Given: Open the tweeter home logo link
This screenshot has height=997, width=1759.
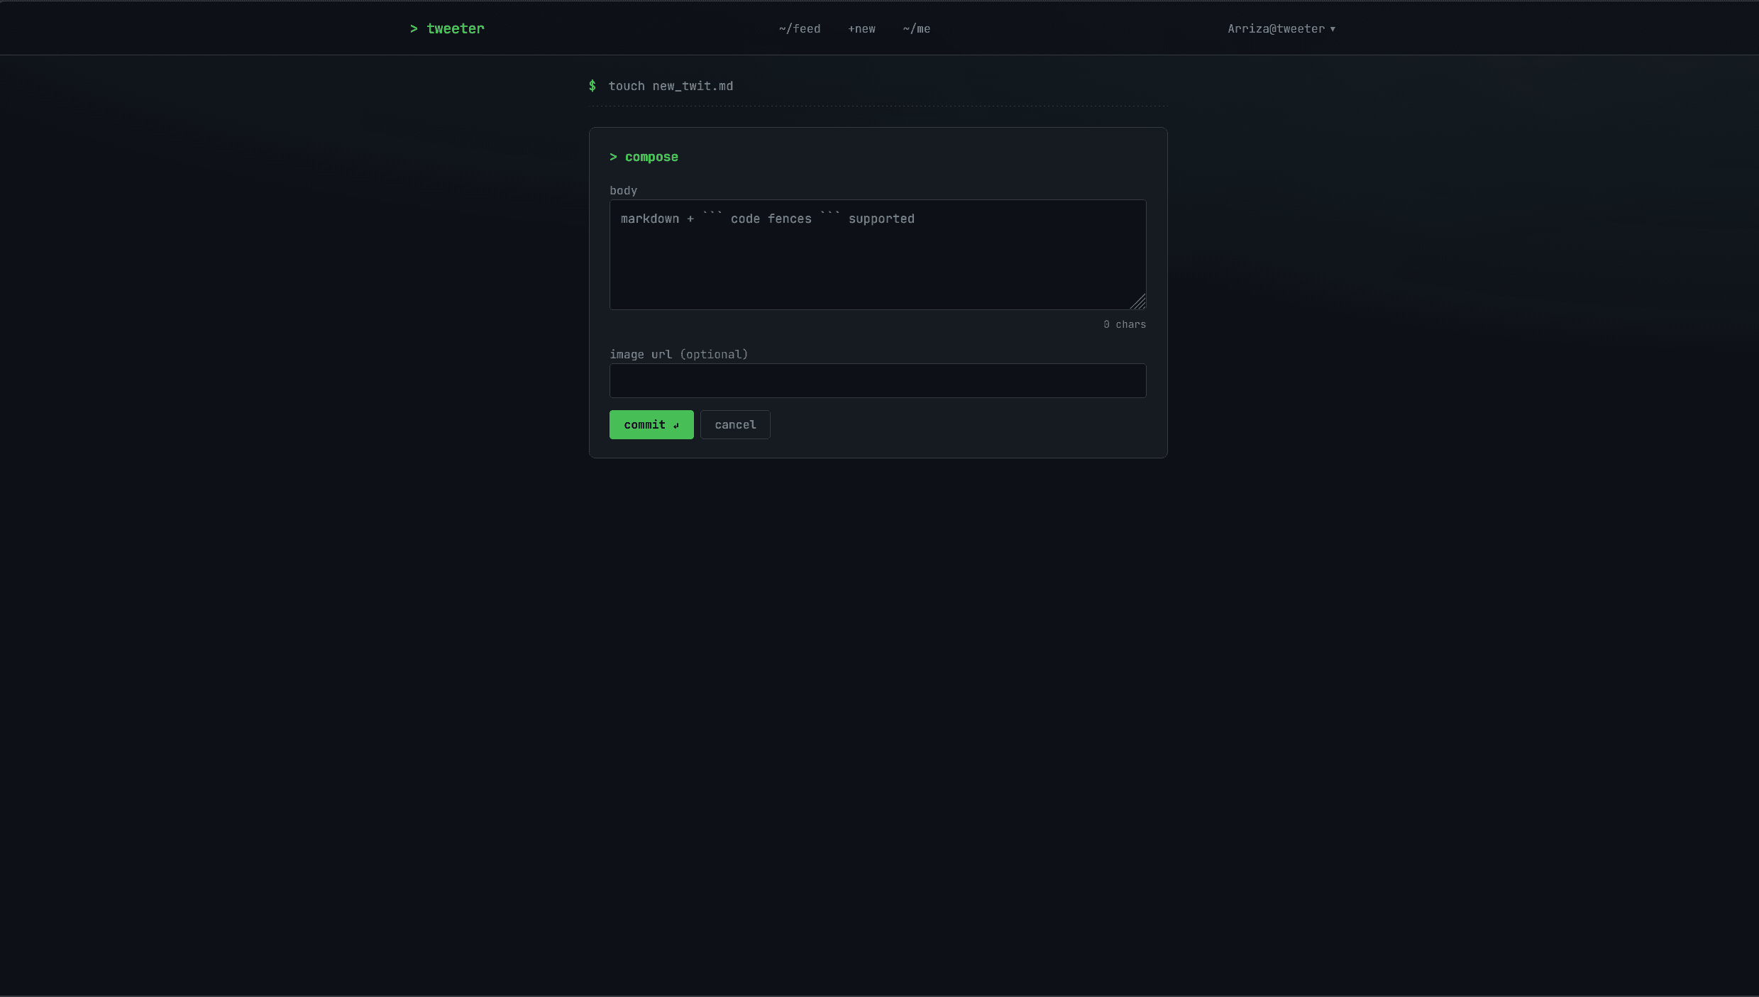Looking at the screenshot, I should [447, 28].
